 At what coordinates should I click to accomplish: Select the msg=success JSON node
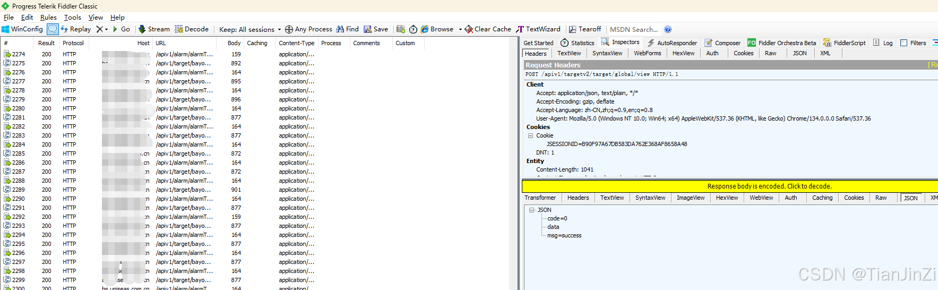[564, 236]
